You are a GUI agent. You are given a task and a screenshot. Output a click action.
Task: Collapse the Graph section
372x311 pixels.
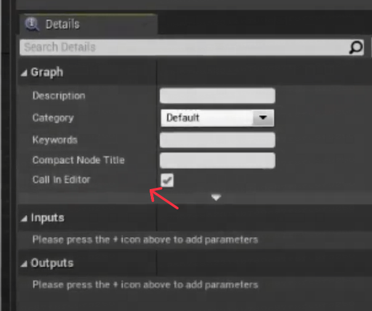[24, 73]
